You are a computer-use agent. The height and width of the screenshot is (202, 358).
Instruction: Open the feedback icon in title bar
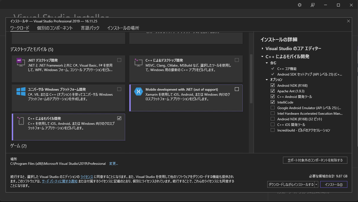pos(313,5)
